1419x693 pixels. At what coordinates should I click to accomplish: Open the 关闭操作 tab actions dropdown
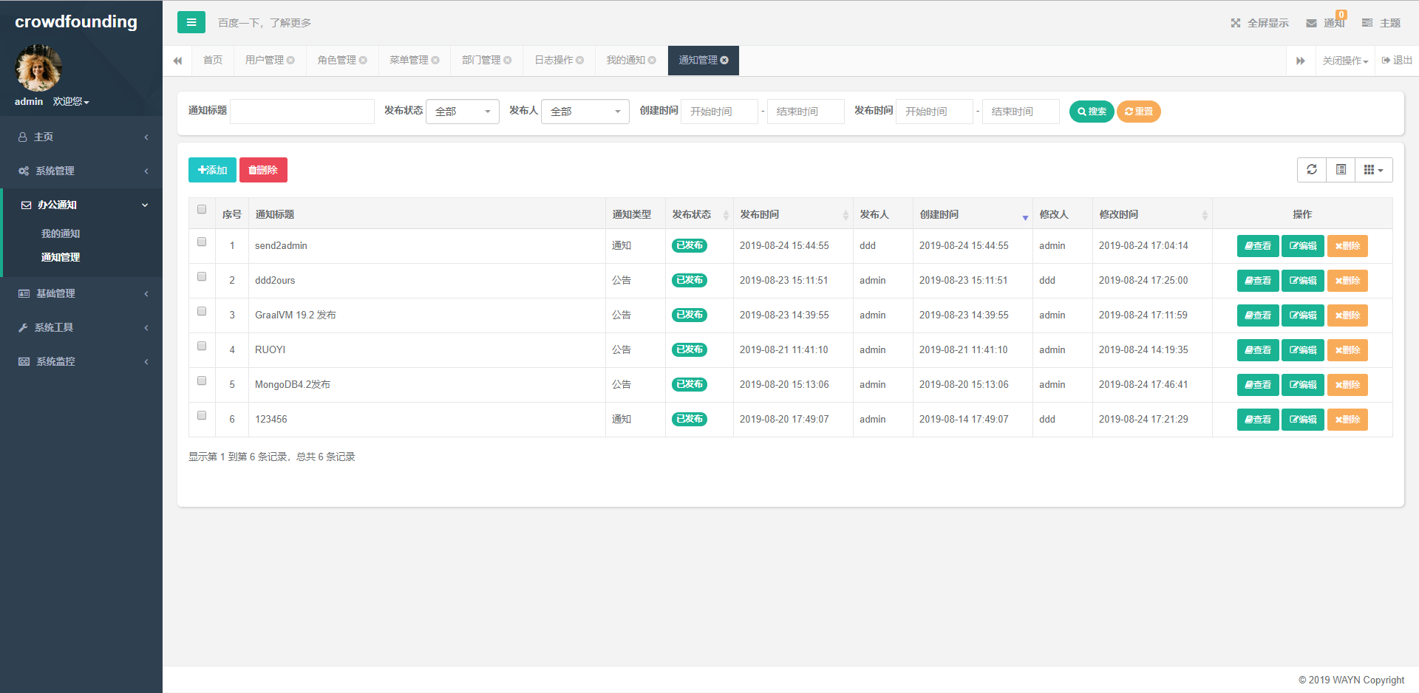1345,61
